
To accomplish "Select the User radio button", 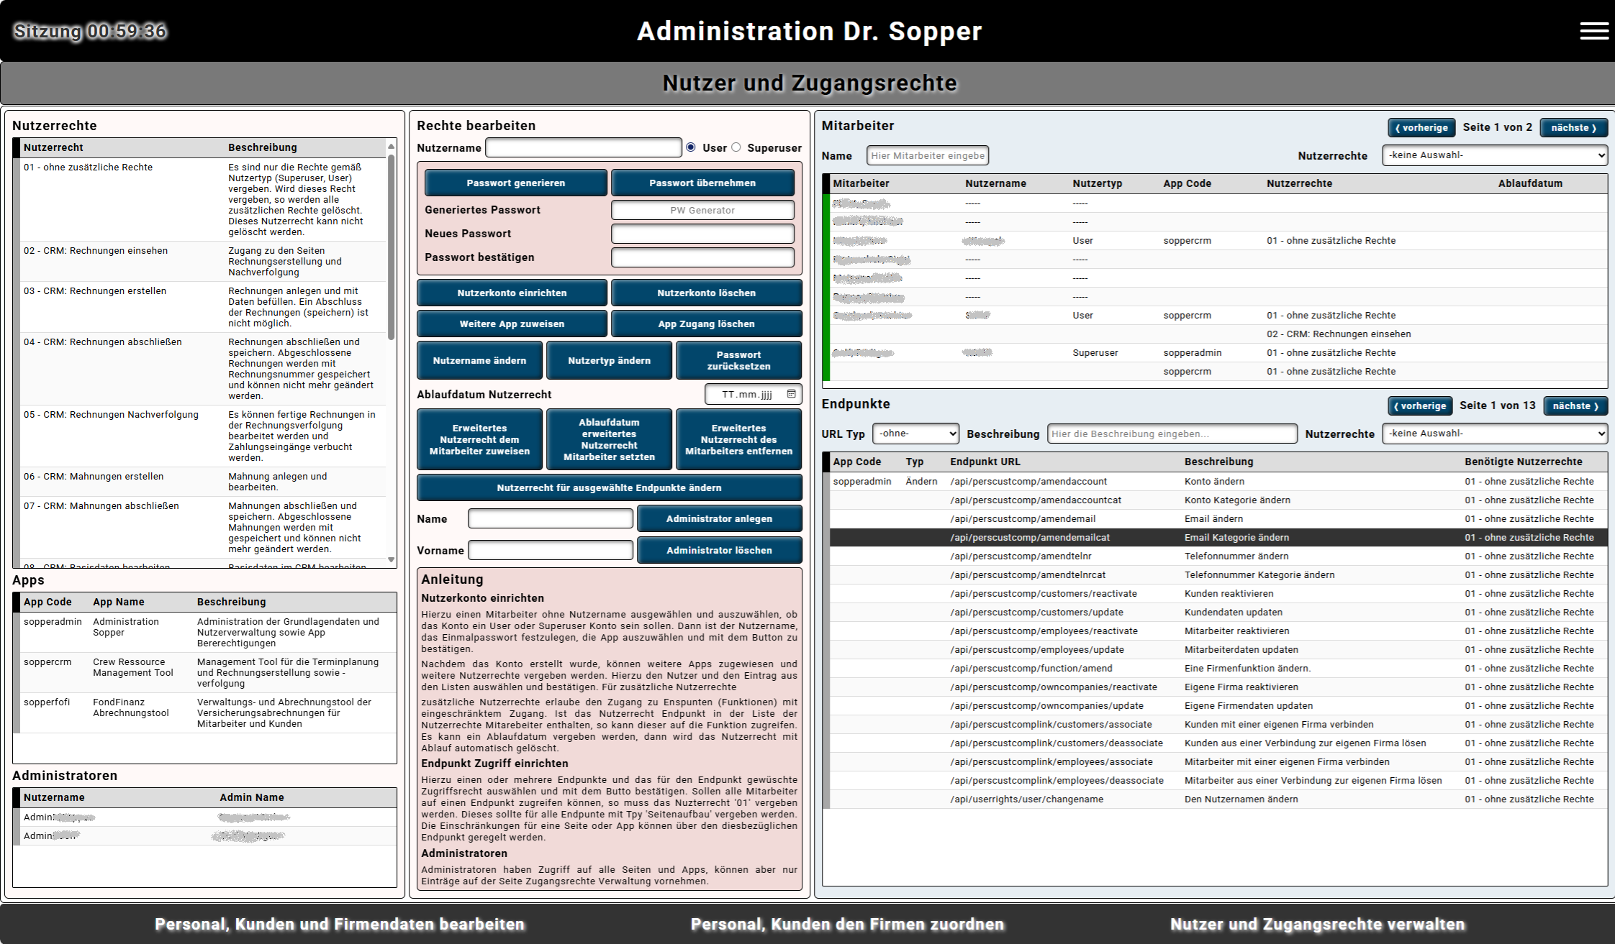I will [x=691, y=147].
